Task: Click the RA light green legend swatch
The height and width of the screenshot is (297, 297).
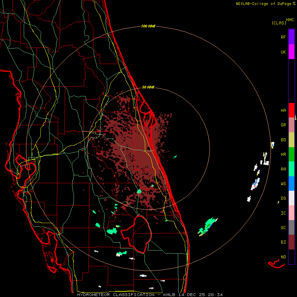Action: tap(291, 169)
